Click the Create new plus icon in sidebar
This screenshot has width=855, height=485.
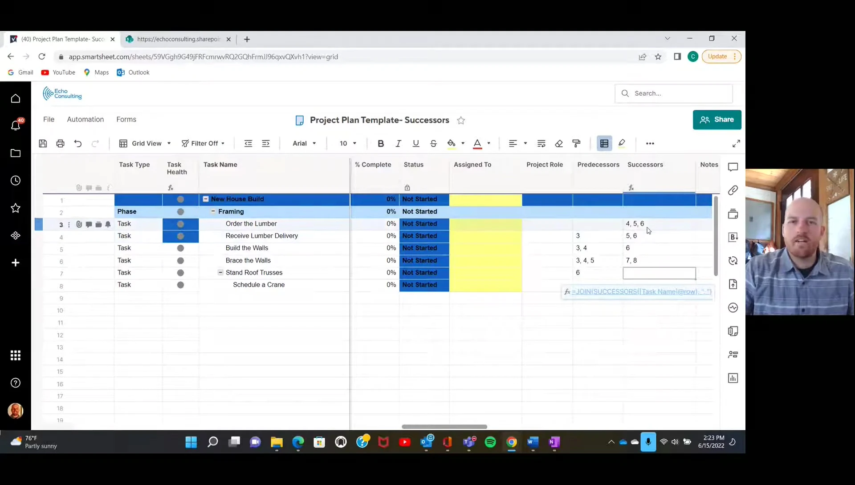tap(16, 263)
